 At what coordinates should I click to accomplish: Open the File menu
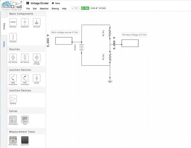pos(28,9)
